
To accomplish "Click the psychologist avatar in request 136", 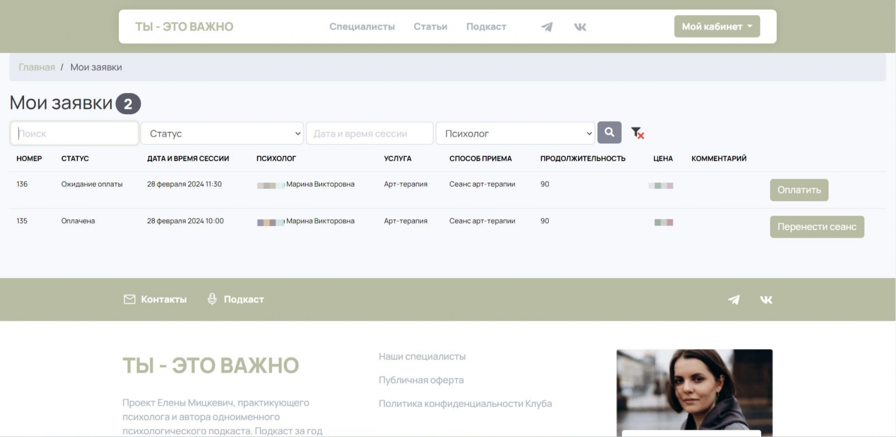I will tap(271, 185).
